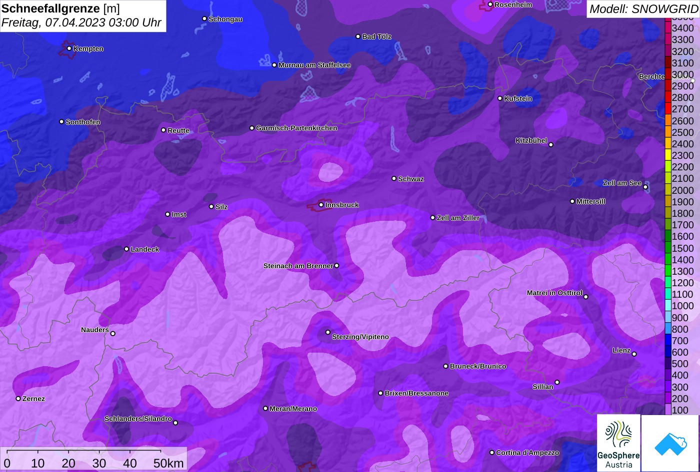
Task: Click the 2600 m legend swatch
Action: click(x=667, y=120)
